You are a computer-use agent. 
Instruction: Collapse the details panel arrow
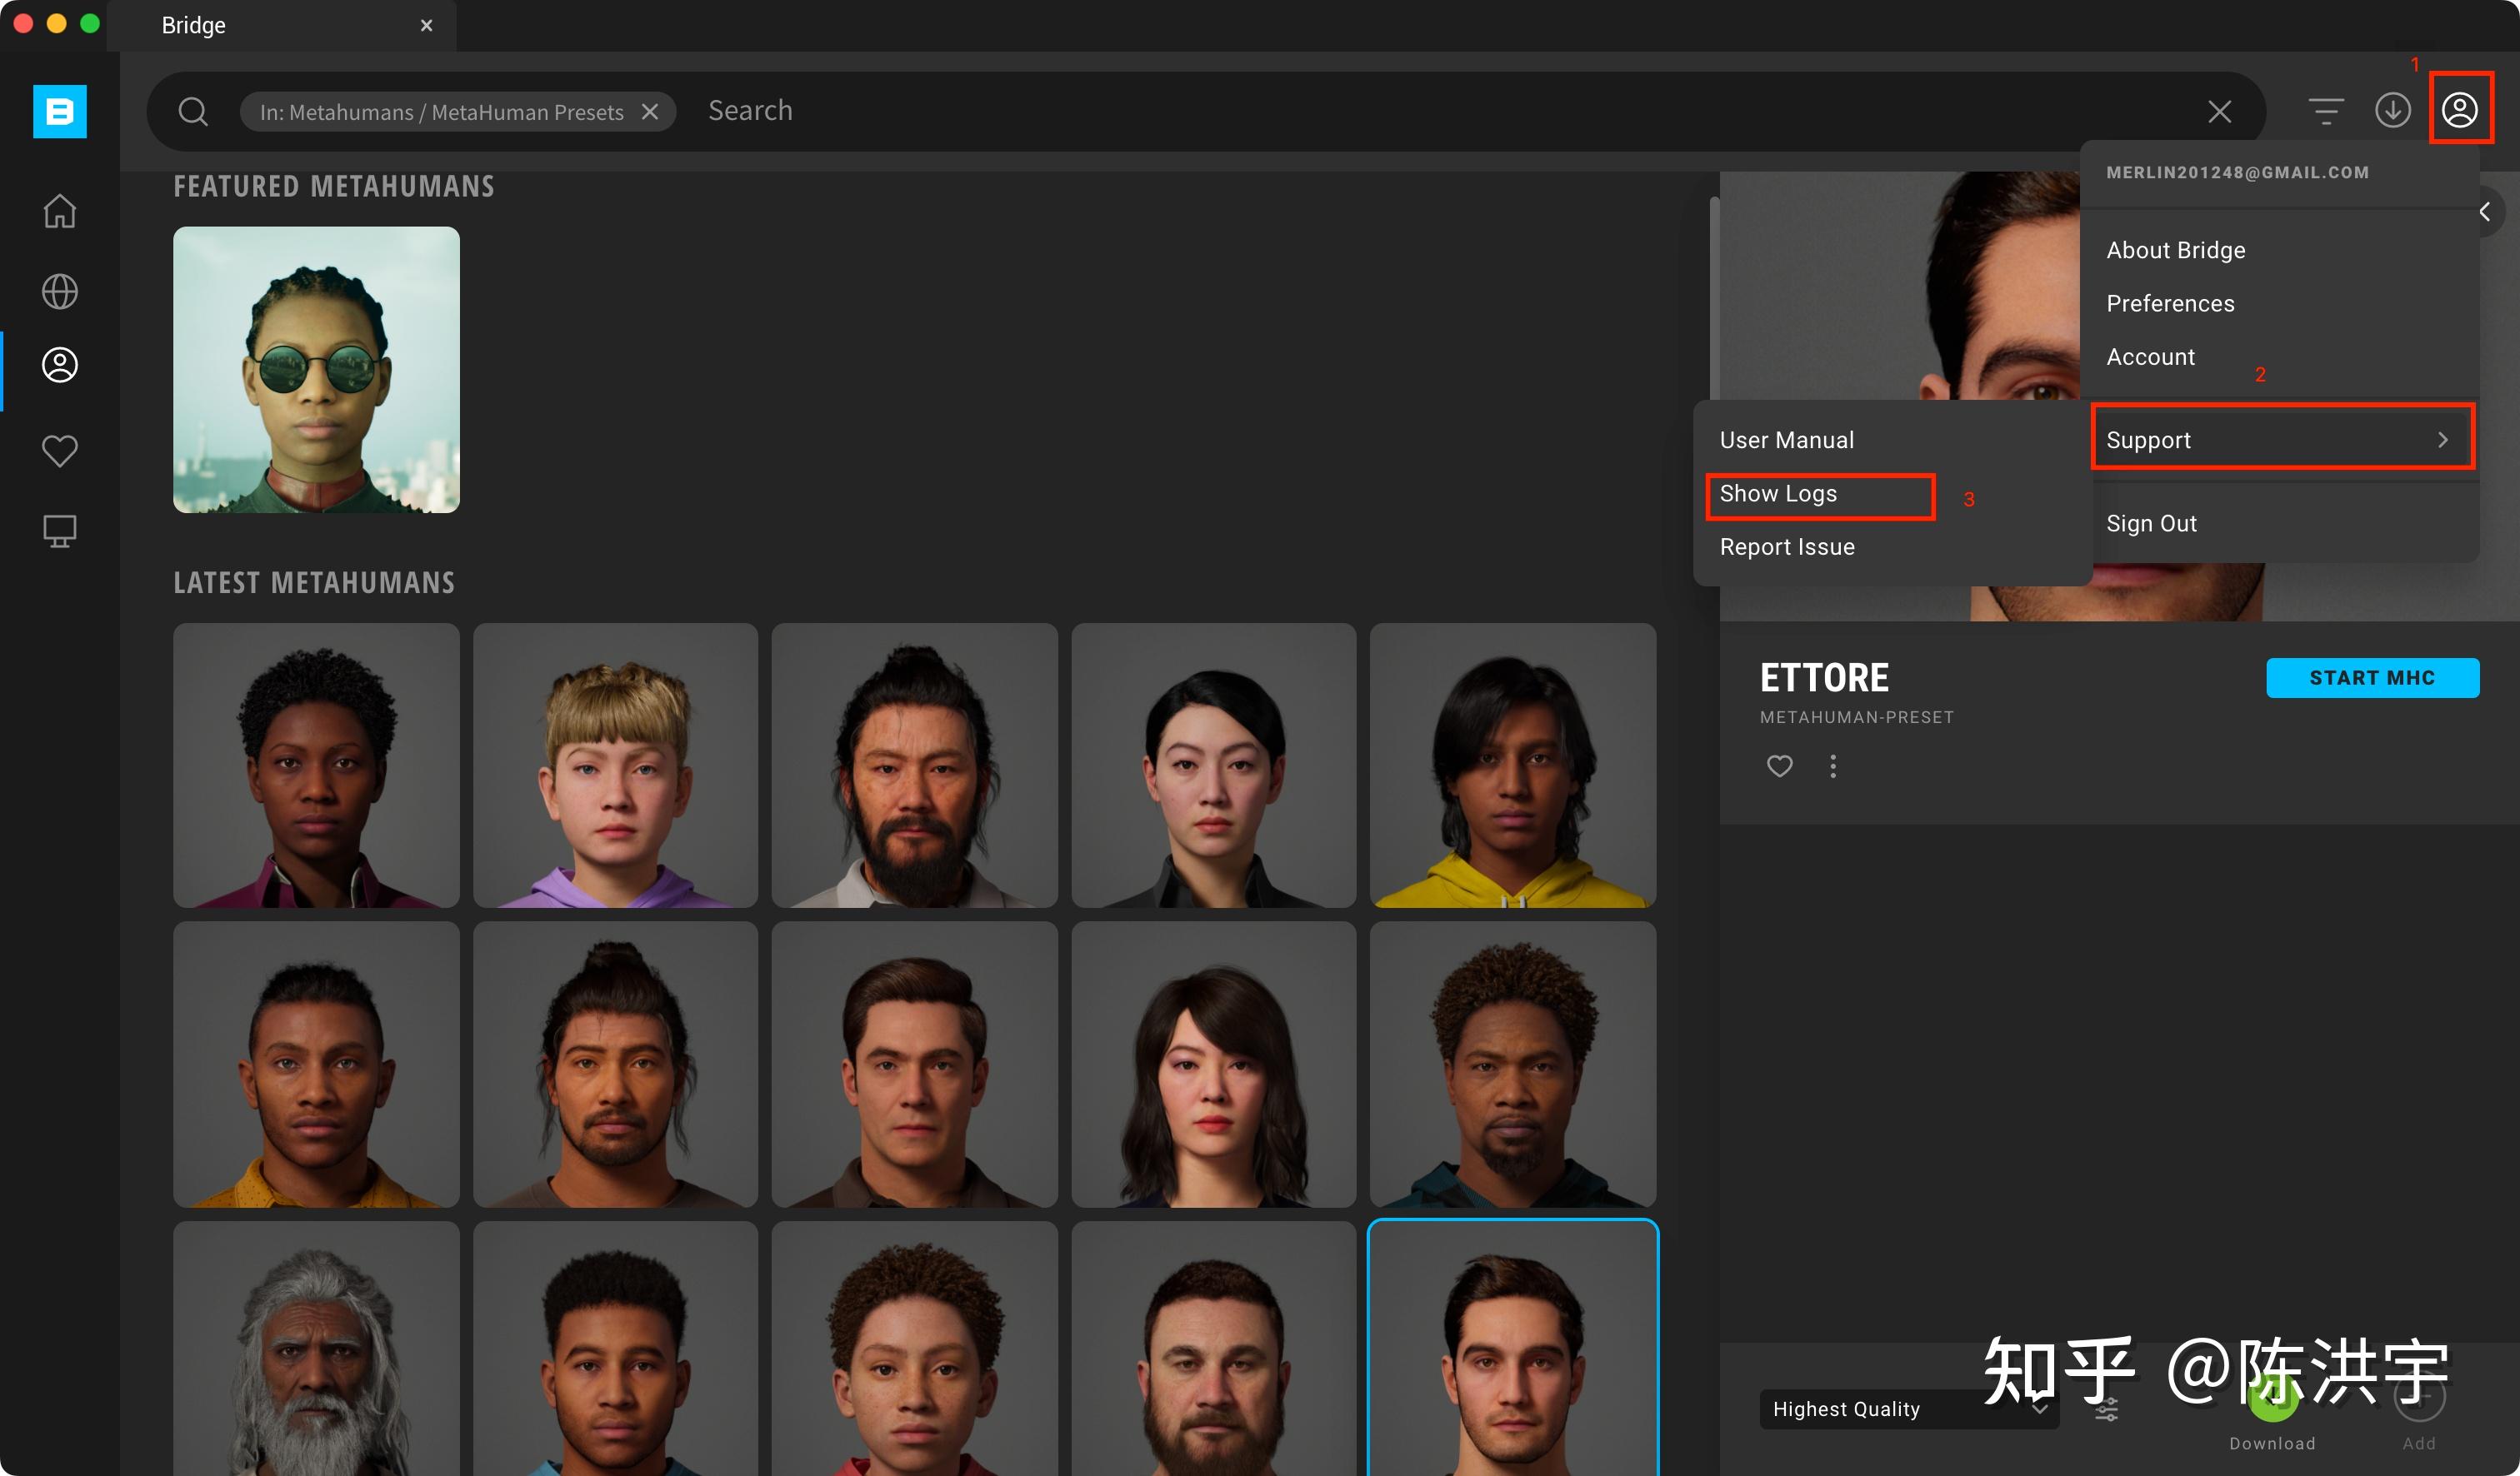(x=2485, y=211)
